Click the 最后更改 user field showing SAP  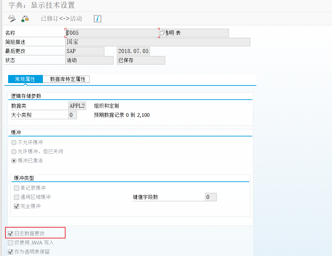pyautogui.click(x=85, y=51)
